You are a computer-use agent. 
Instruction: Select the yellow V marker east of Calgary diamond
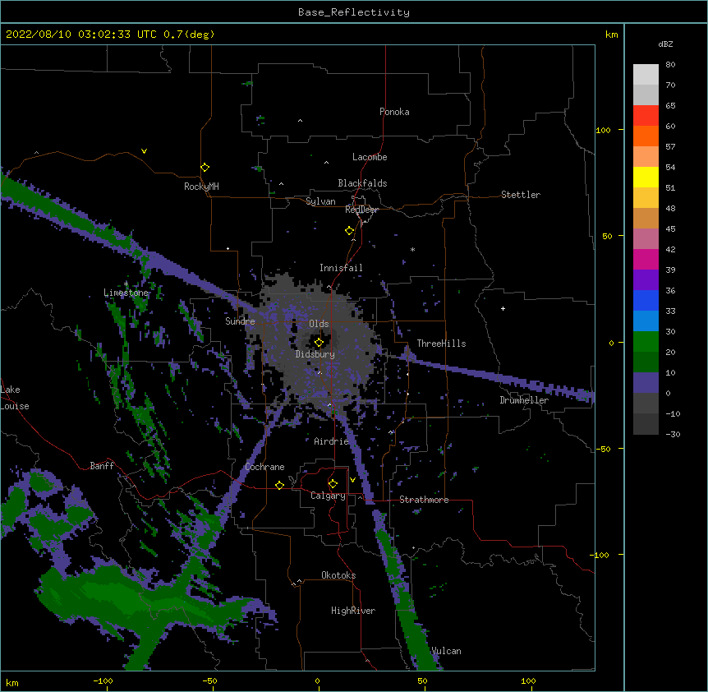click(352, 480)
